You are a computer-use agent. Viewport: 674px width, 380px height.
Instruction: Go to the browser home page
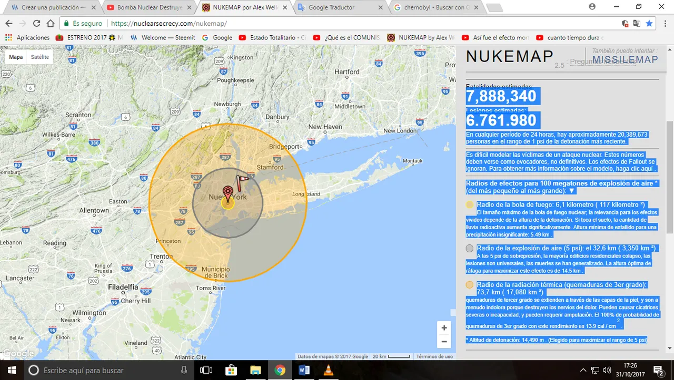pos(50,24)
